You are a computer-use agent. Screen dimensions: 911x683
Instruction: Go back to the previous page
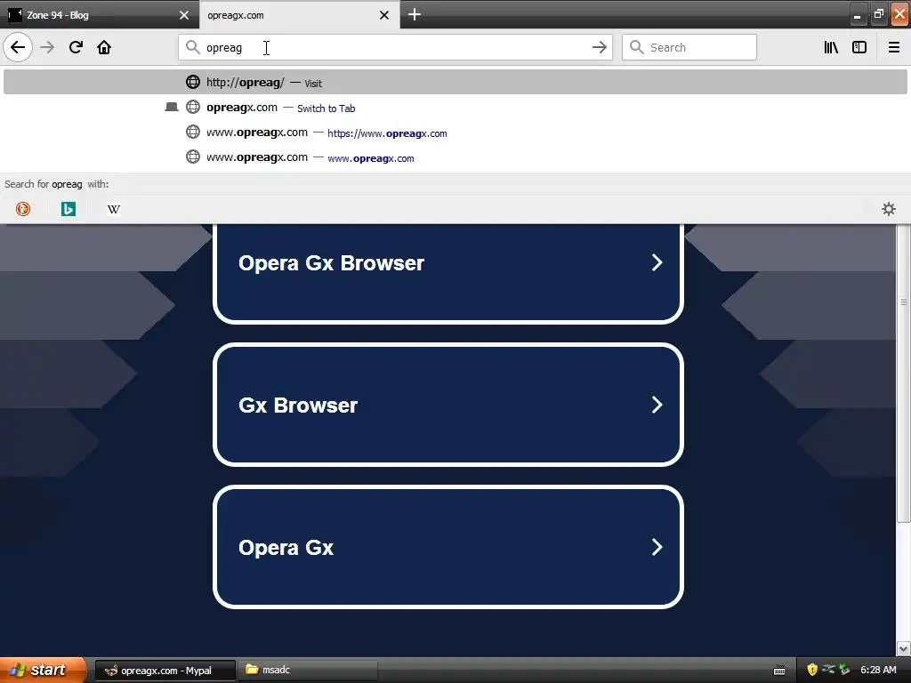pos(18,47)
